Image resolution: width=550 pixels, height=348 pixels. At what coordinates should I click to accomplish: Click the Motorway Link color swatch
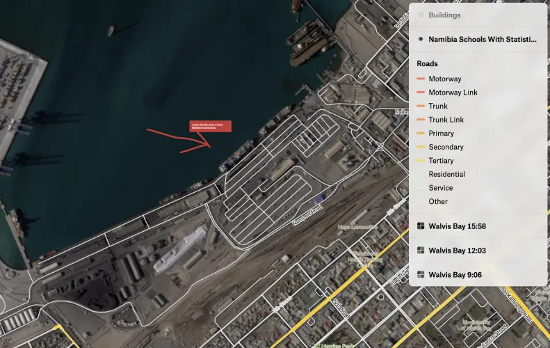pos(421,93)
